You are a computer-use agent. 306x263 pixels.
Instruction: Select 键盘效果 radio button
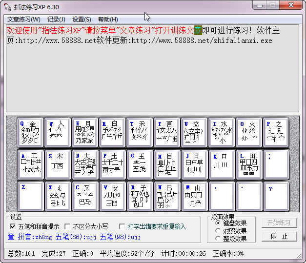(218, 223)
